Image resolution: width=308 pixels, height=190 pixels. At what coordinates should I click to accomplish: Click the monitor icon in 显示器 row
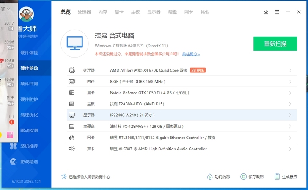72,115
